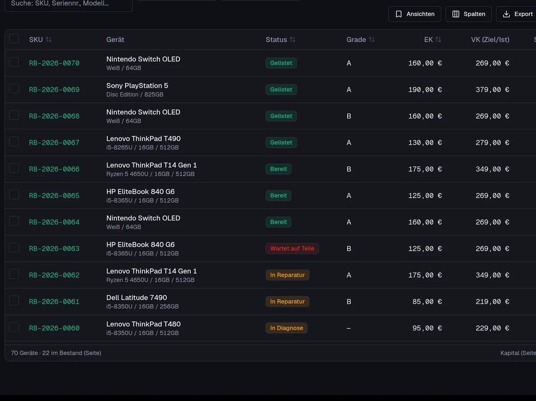Check the box for RB-2026-0069

coord(14,89)
